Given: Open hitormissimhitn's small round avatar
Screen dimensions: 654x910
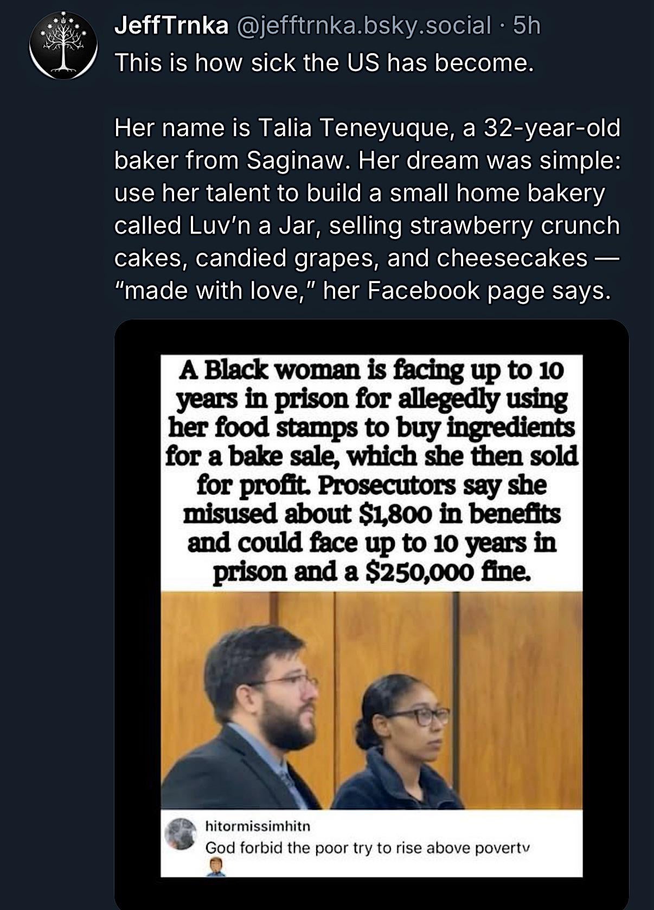Looking at the screenshot, I should [x=182, y=834].
